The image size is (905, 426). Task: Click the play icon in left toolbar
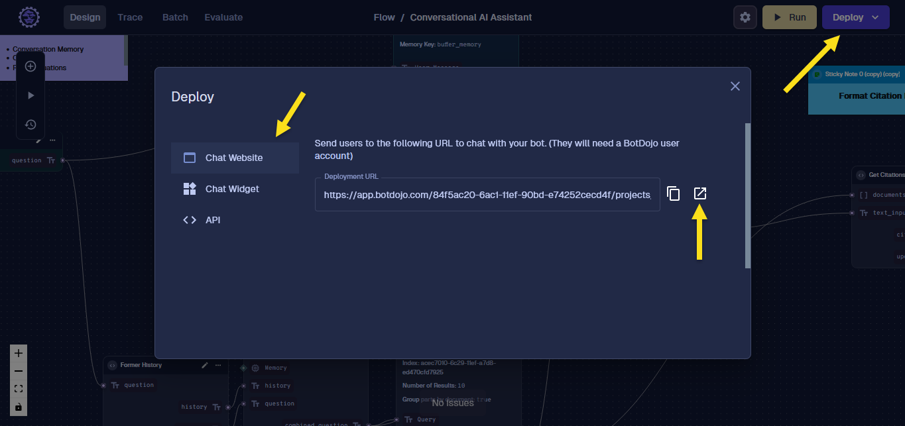pyautogui.click(x=30, y=95)
